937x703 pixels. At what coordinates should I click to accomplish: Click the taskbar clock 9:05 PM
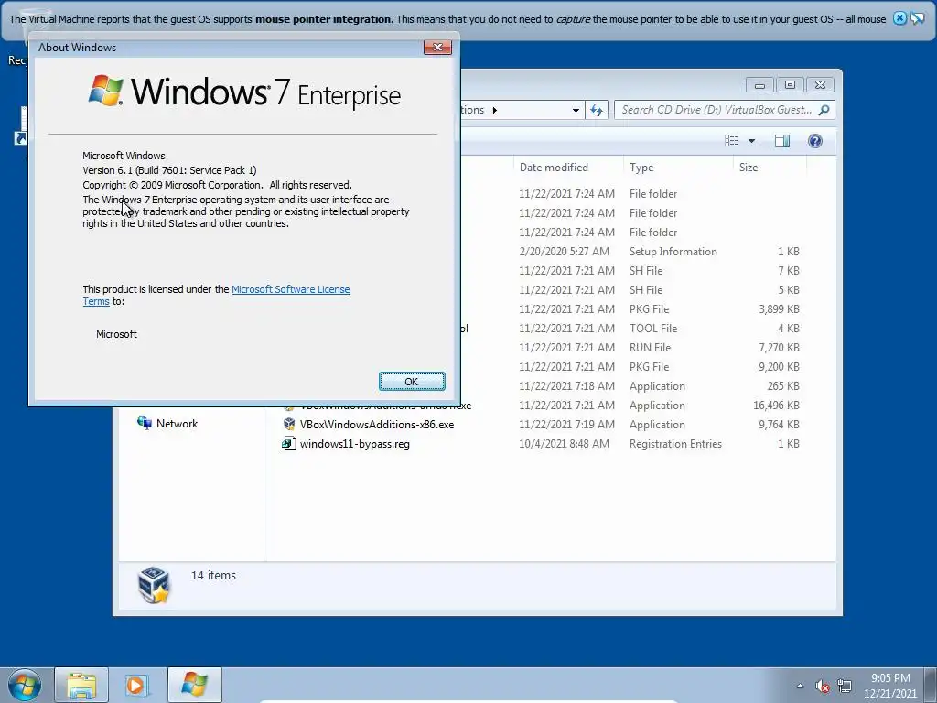(x=890, y=678)
